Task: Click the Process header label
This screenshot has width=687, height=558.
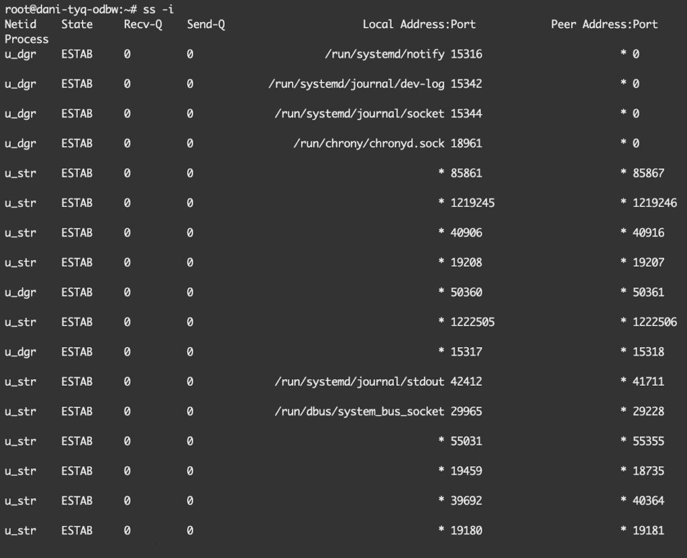Action: pos(26,39)
